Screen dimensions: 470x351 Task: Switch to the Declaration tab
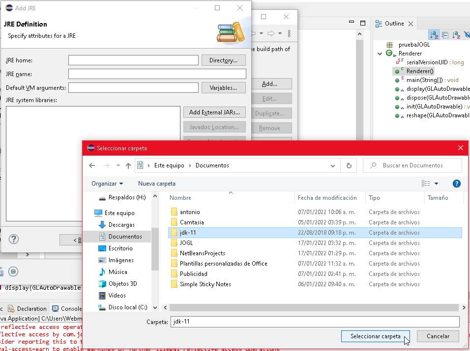coord(27,308)
